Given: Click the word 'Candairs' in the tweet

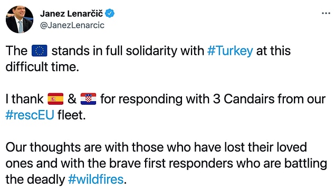Looking at the screenshot, I should click(x=249, y=99).
